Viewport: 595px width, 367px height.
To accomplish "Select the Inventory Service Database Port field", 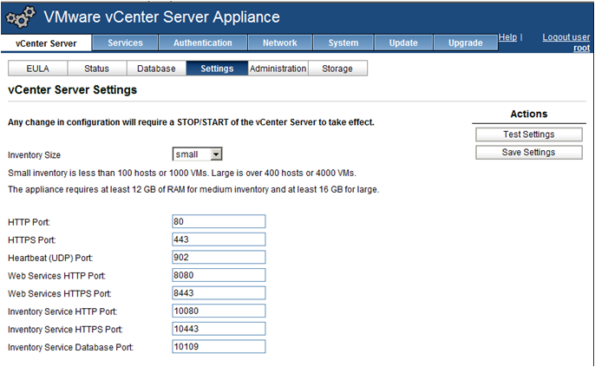I will [x=219, y=347].
